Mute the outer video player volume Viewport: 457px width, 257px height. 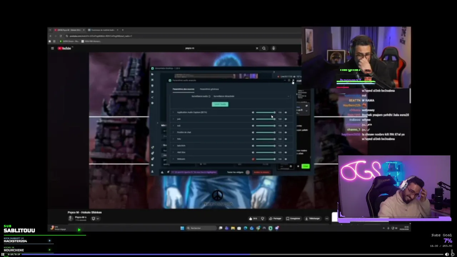[447, 255]
